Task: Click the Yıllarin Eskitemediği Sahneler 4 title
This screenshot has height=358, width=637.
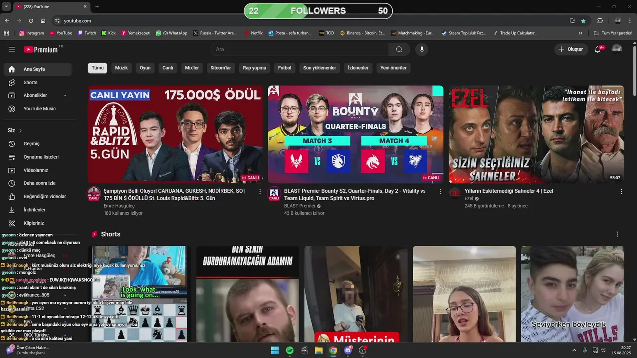Action: 509,191
